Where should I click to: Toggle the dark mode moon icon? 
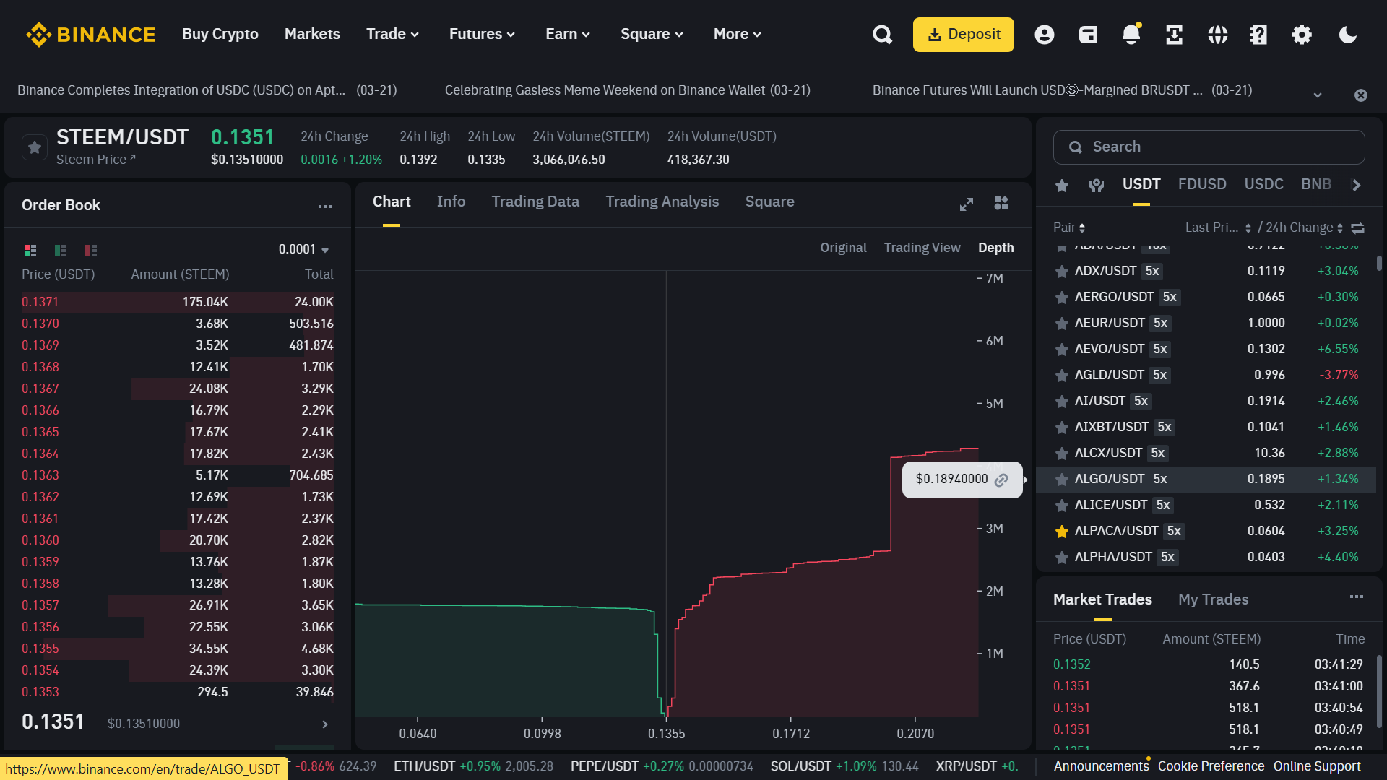[1348, 35]
